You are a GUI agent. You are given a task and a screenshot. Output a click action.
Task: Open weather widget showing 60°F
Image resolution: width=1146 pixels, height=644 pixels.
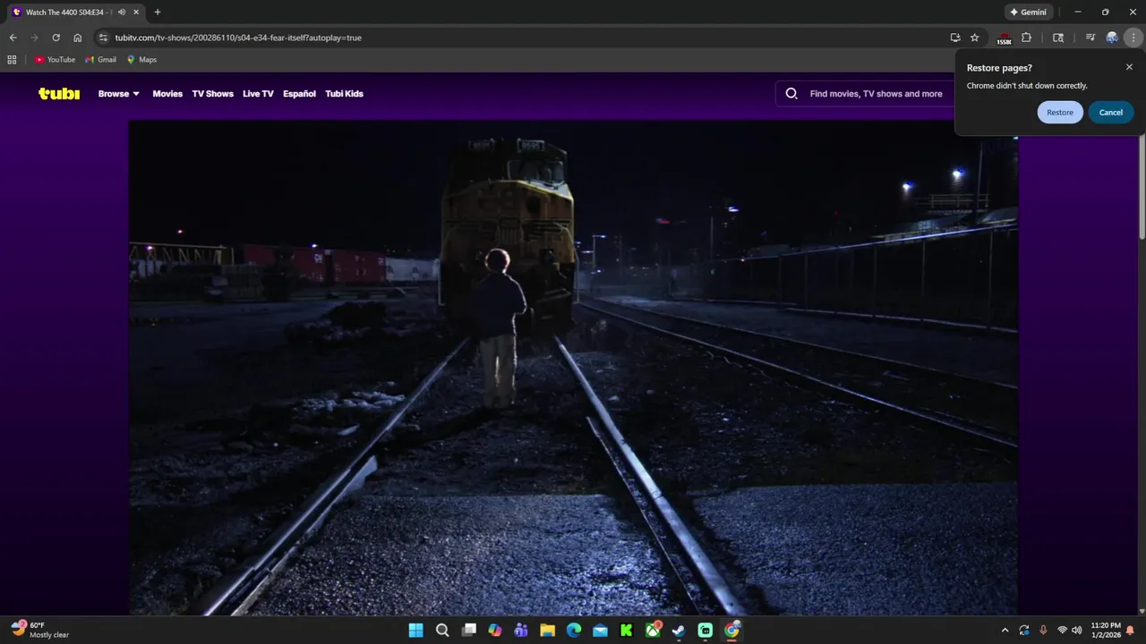(x=40, y=630)
